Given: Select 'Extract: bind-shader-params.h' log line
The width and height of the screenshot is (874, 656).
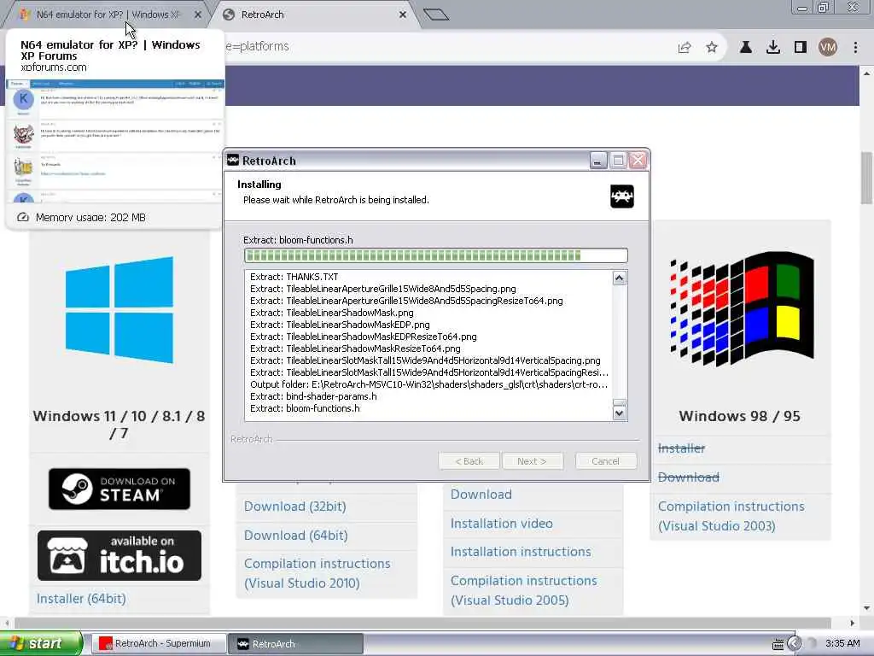Looking at the screenshot, I should 313,396.
